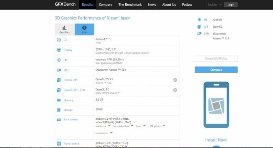Click the MIUI subtext
Screen dimensions: 273x148
point(98,43)
